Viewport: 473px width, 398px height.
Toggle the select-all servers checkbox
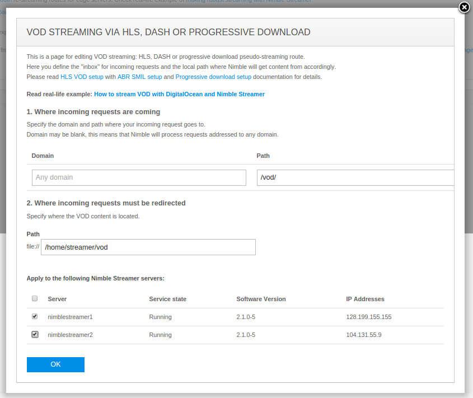click(35, 298)
